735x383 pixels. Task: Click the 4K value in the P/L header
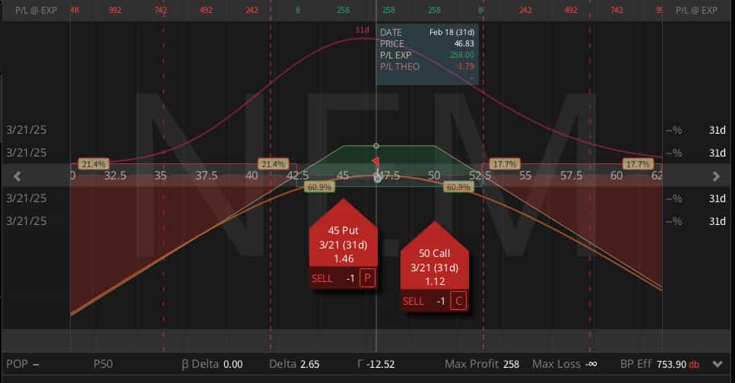[74, 10]
